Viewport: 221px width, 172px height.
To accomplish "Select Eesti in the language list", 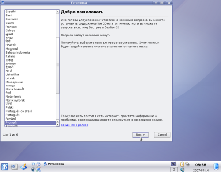I will (30, 16).
